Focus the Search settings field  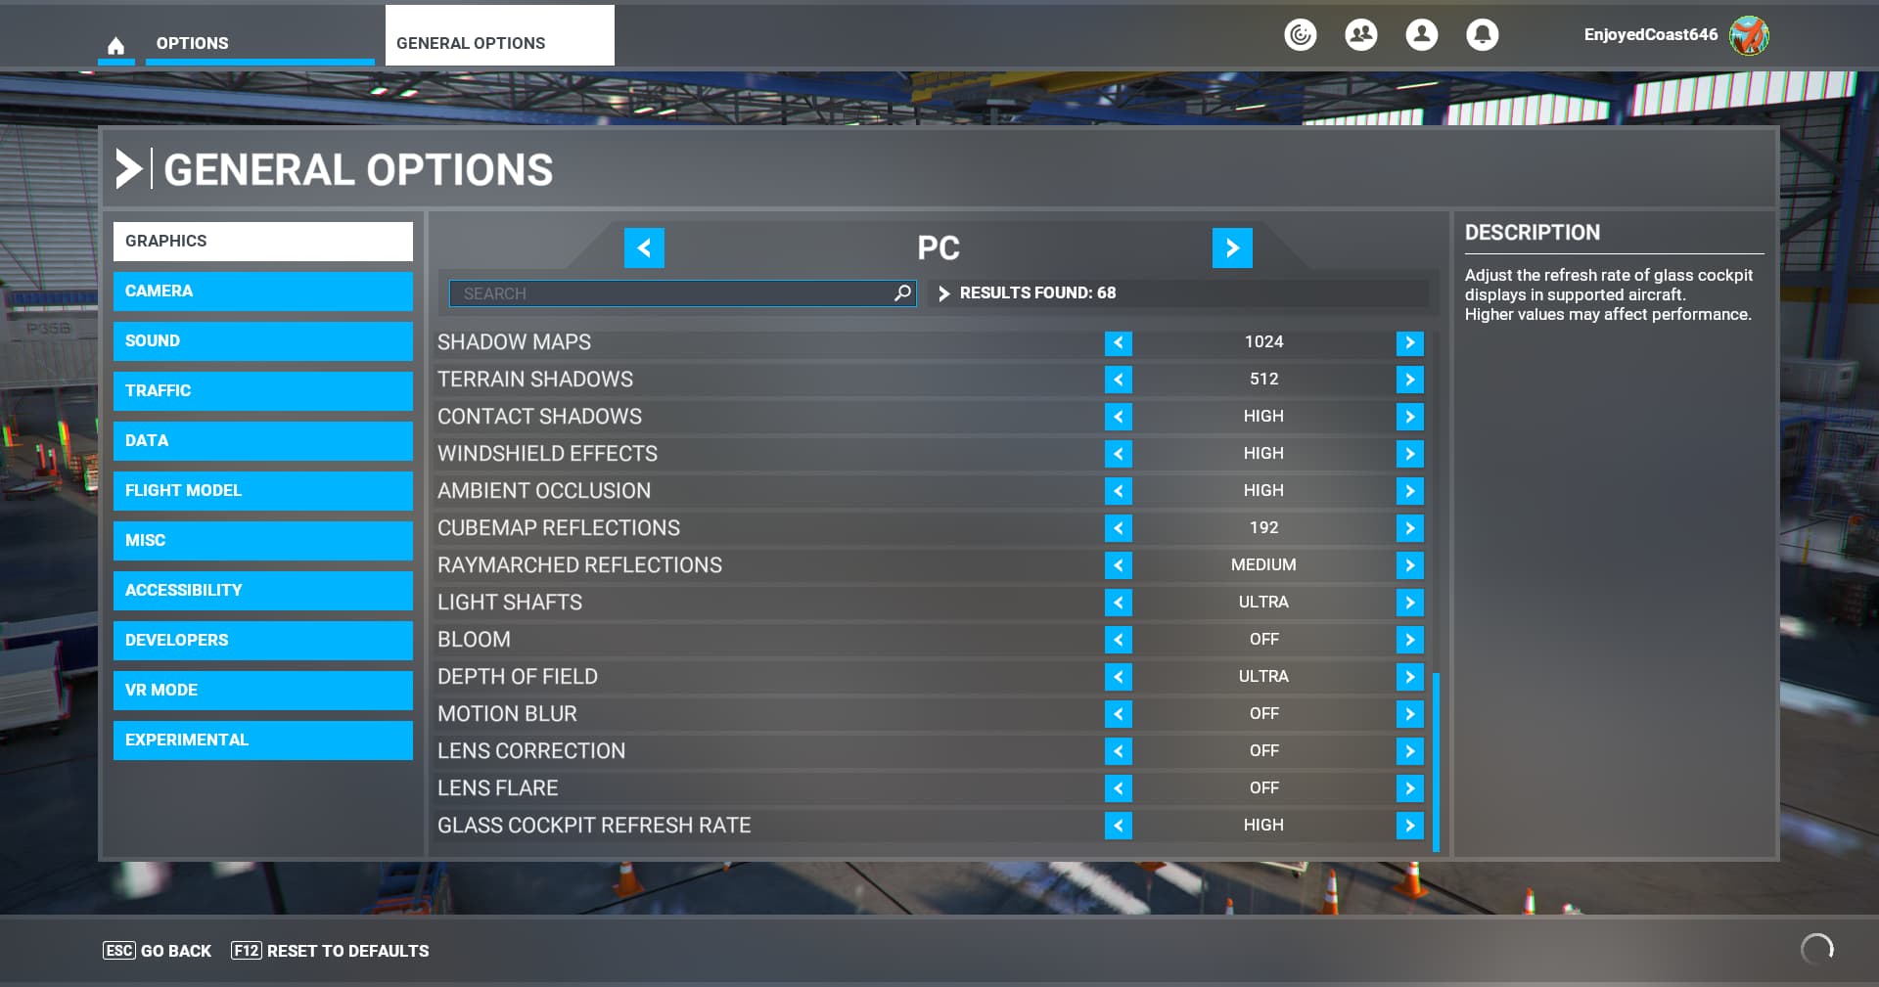(682, 293)
